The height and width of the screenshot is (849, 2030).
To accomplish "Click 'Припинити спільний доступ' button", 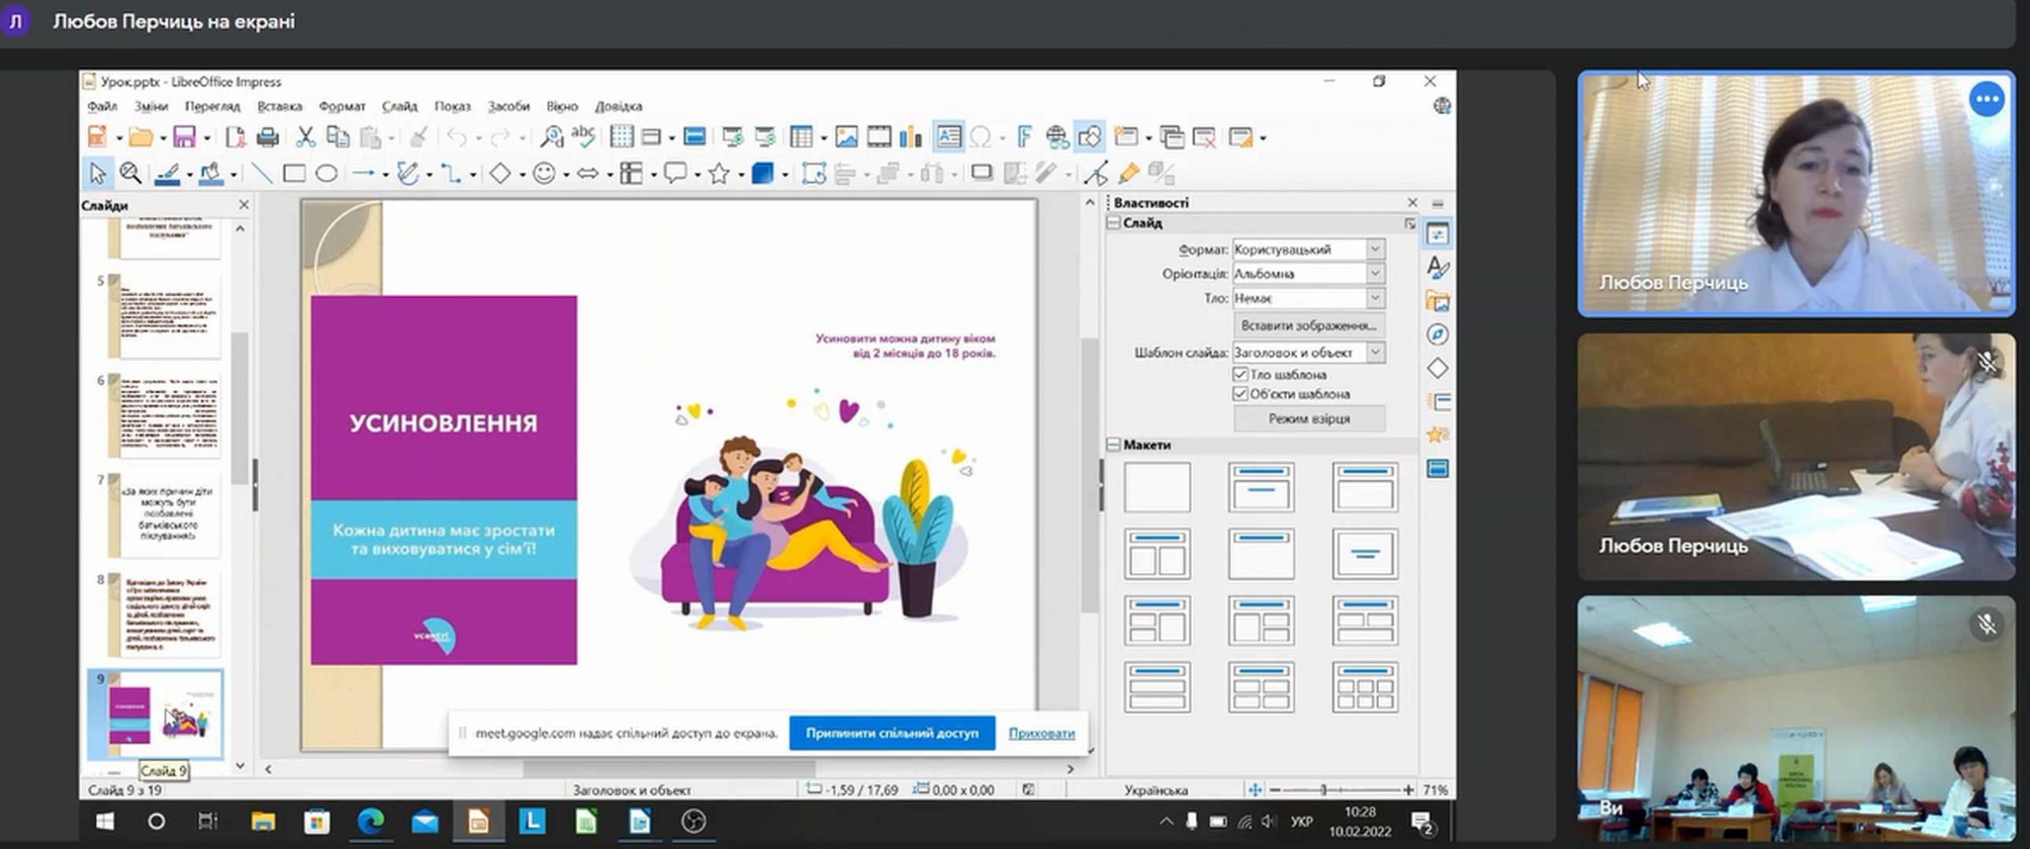I will [x=891, y=733].
